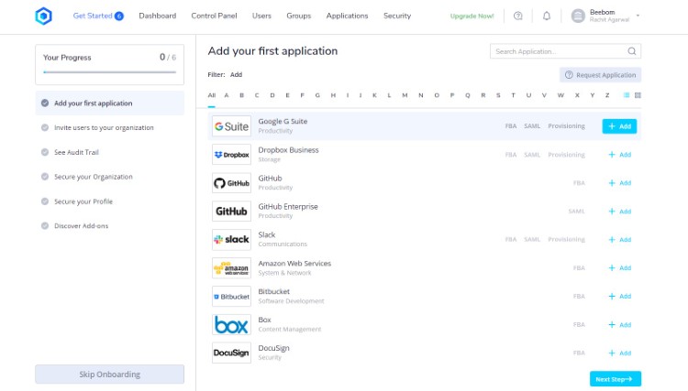Filter applications by letter S
The image size is (688, 391).
click(498, 95)
